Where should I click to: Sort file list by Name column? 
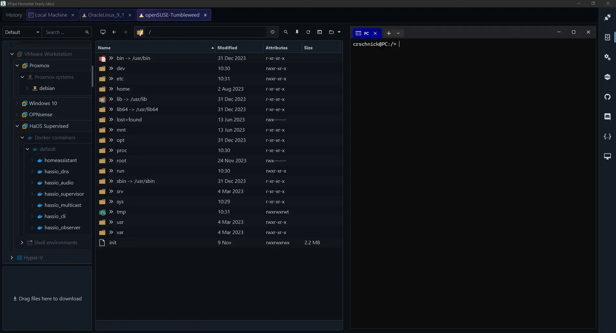click(x=155, y=48)
